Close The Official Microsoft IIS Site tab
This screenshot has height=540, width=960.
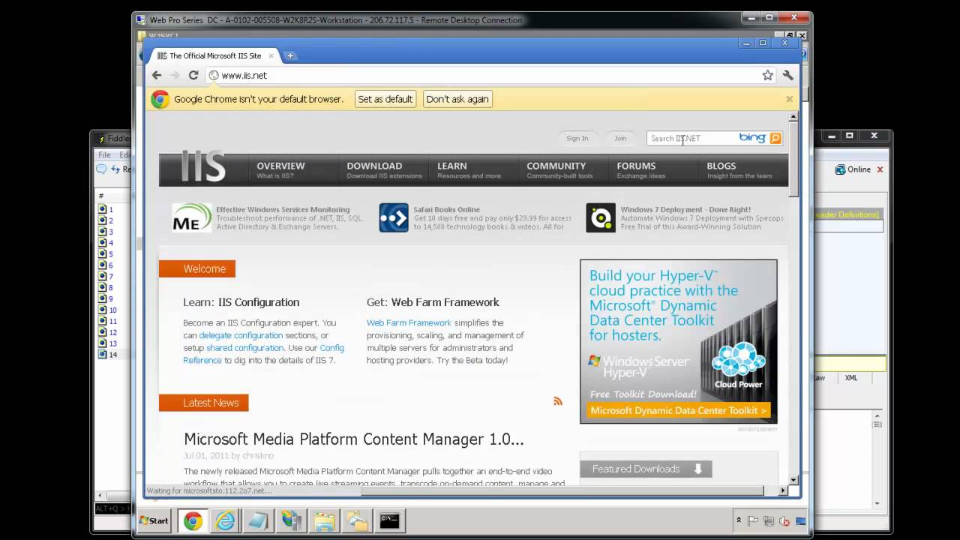(271, 55)
